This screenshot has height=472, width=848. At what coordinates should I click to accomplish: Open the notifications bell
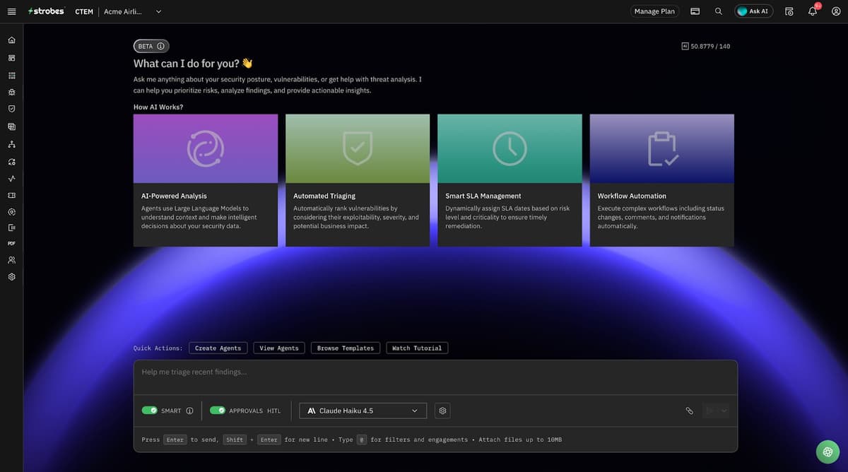pos(813,11)
